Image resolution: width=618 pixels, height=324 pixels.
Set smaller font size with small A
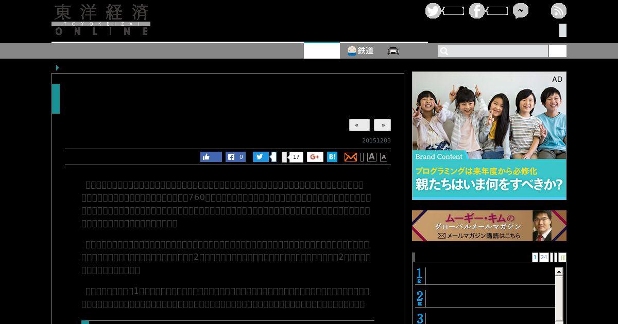tap(384, 157)
